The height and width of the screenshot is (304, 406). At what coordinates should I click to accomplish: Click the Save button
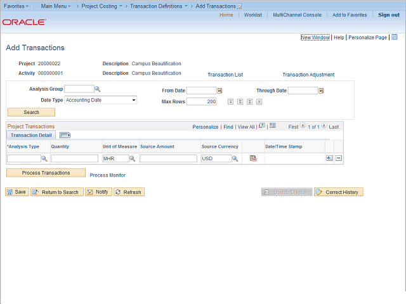17,192
